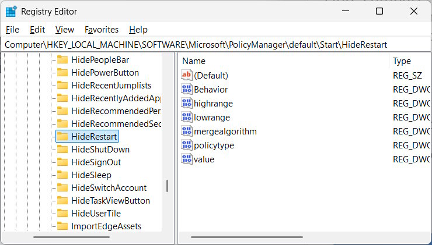Image resolution: width=432 pixels, height=245 pixels.
Task: Select the HideSwitchAccount key name
Action: point(109,188)
